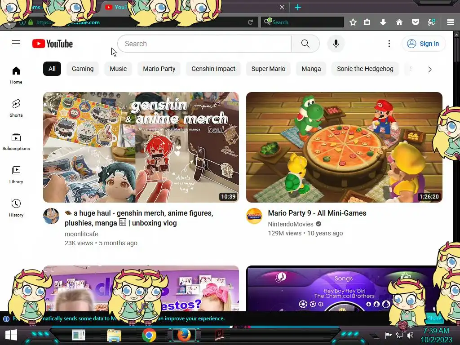Image resolution: width=460 pixels, height=345 pixels.
Task: Start voice search with the microphone
Action: click(336, 44)
